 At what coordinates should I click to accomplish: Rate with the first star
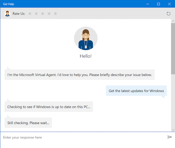30,13
